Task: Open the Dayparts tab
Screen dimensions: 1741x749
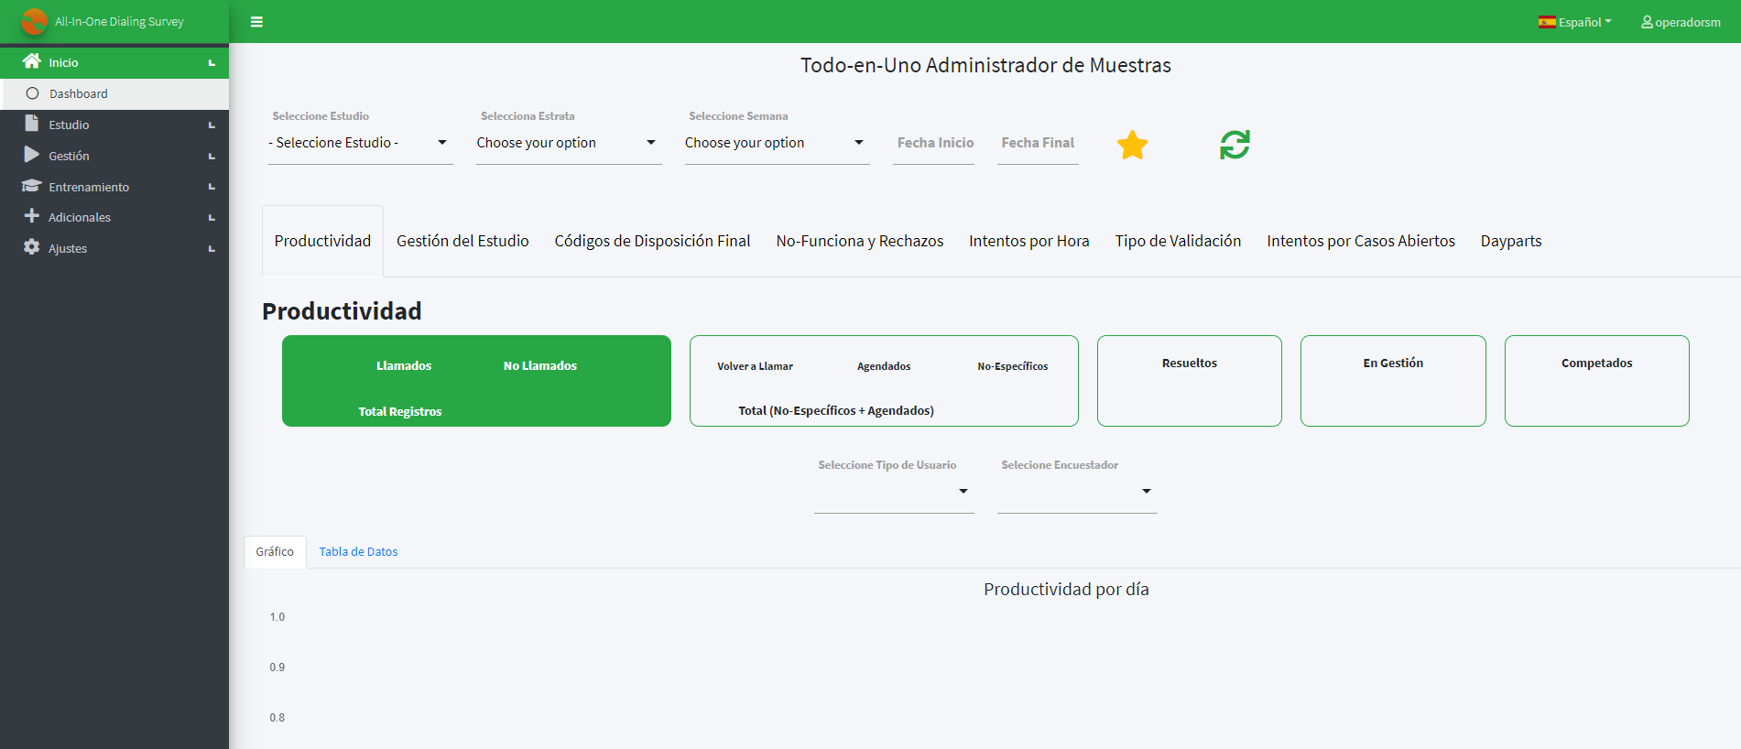Action: click(x=1511, y=241)
